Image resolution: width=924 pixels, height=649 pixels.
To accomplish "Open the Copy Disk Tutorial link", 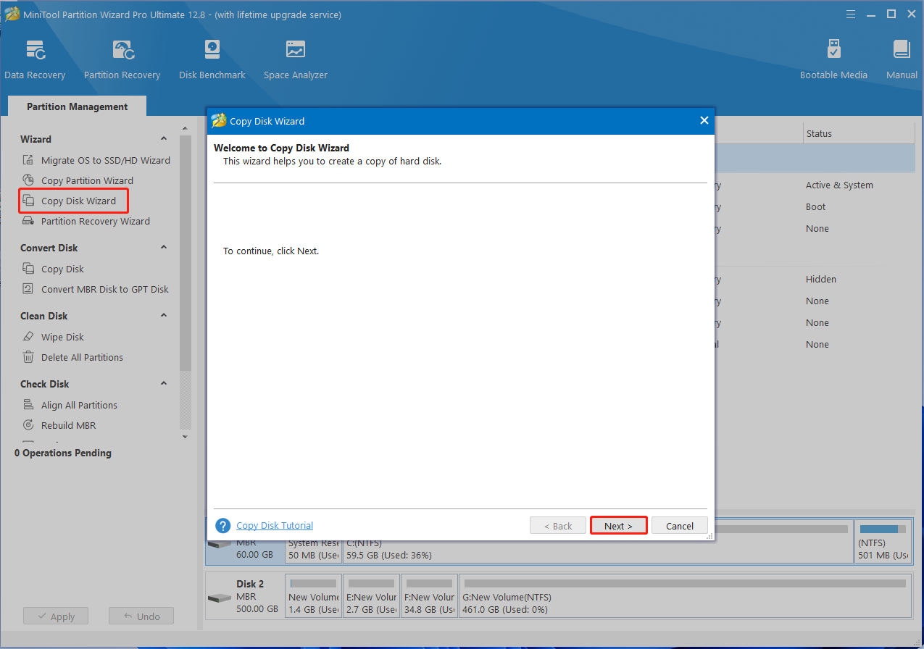I will pos(275,526).
